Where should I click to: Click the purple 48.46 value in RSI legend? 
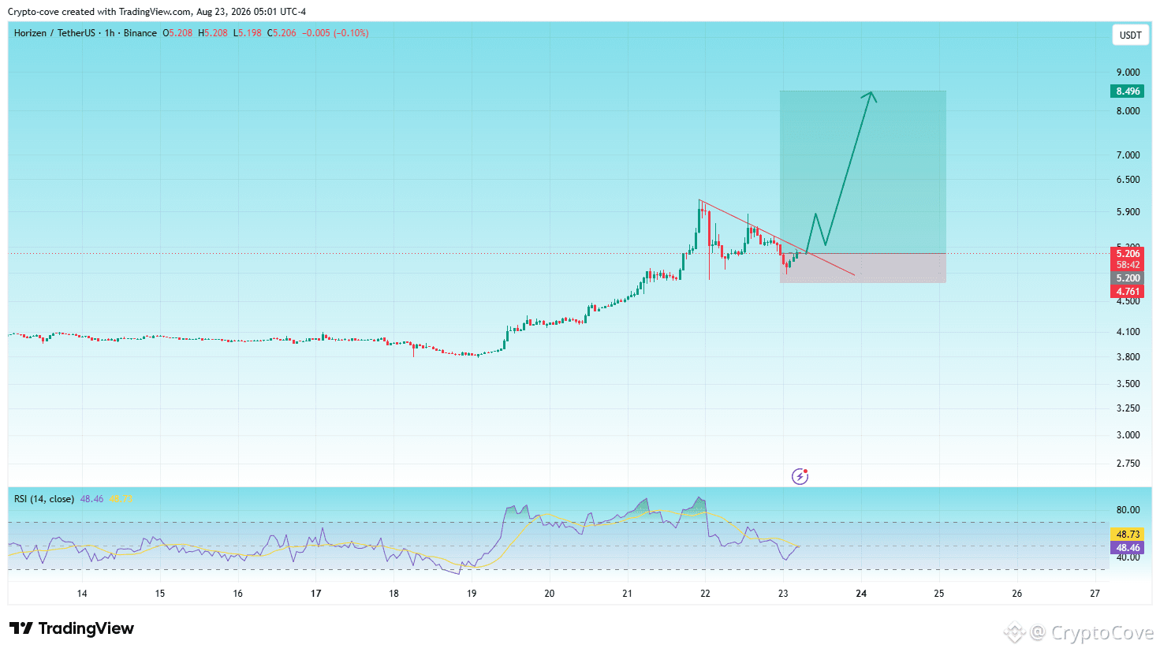point(91,499)
